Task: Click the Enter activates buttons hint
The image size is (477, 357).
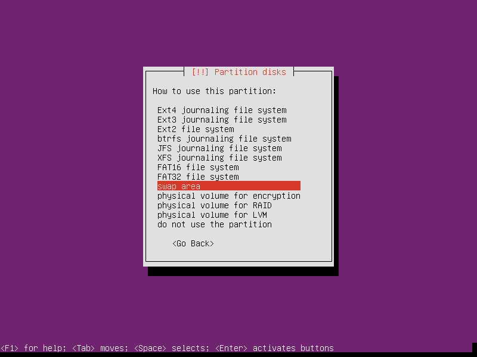Action: pos(274,348)
